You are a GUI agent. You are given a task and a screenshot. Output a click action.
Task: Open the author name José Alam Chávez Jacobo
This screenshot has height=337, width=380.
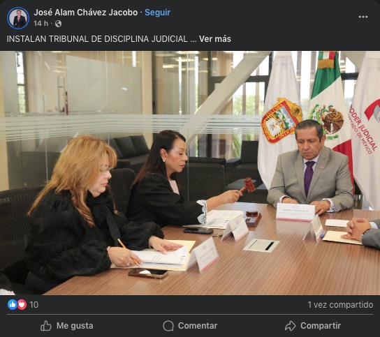[x=85, y=13]
